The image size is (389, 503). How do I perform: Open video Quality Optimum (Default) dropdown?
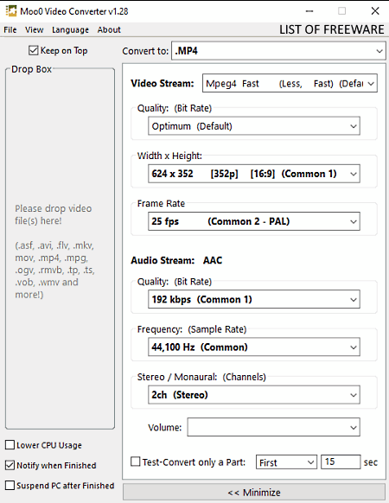(254, 126)
